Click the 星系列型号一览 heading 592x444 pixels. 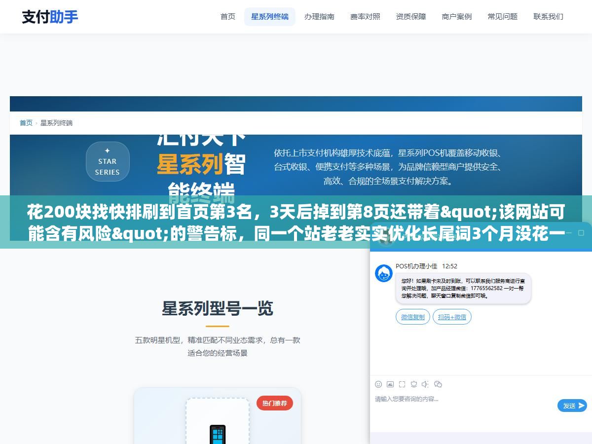point(218,309)
